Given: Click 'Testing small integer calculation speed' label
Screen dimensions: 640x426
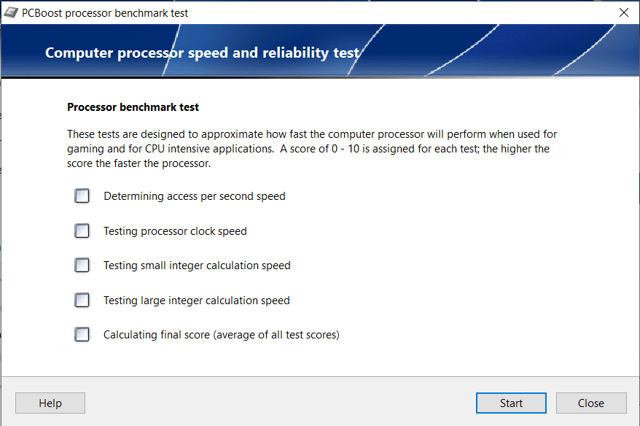Looking at the screenshot, I should coord(197,266).
